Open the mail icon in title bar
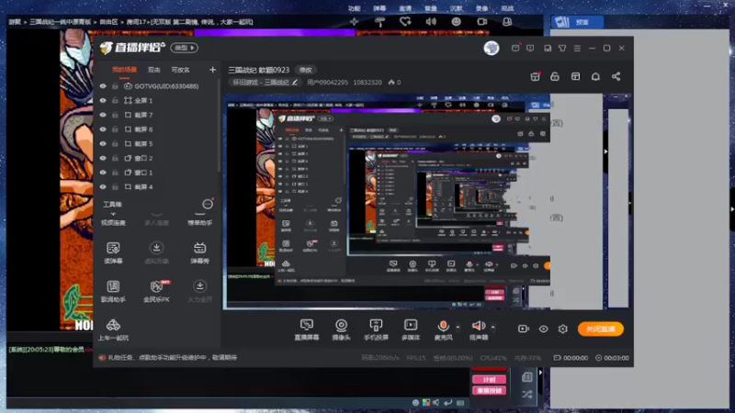This screenshot has width=735, height=413. pos(515,48)
